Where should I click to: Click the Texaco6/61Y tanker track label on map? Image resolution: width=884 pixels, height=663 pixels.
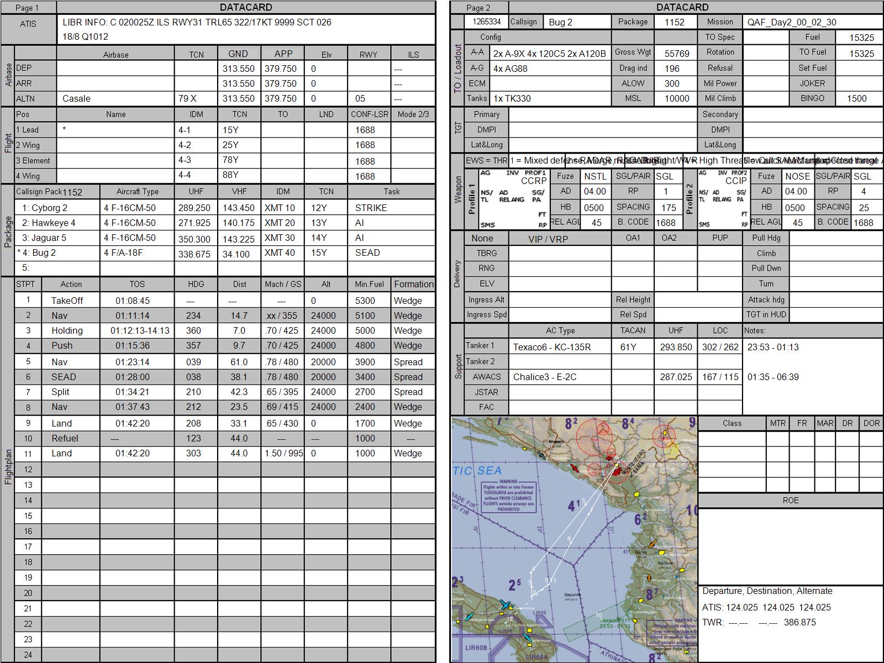(615, 623)
